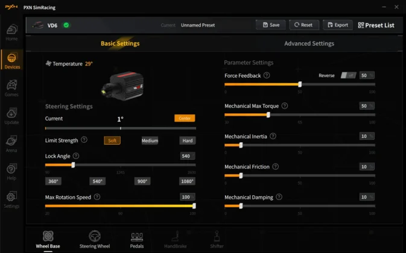Click the Force Feedback slider handle
406x253 pixels.
point(300,84)
